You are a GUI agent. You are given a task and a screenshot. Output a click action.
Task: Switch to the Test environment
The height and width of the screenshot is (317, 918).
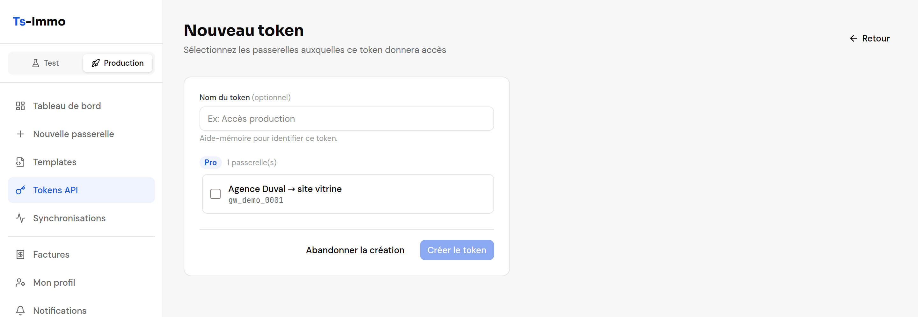coord(46,63)
